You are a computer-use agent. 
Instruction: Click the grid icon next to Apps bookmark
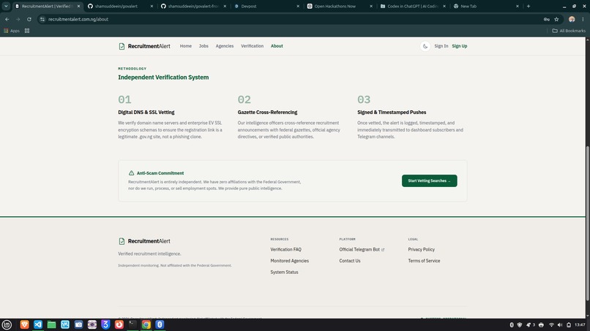27,31
